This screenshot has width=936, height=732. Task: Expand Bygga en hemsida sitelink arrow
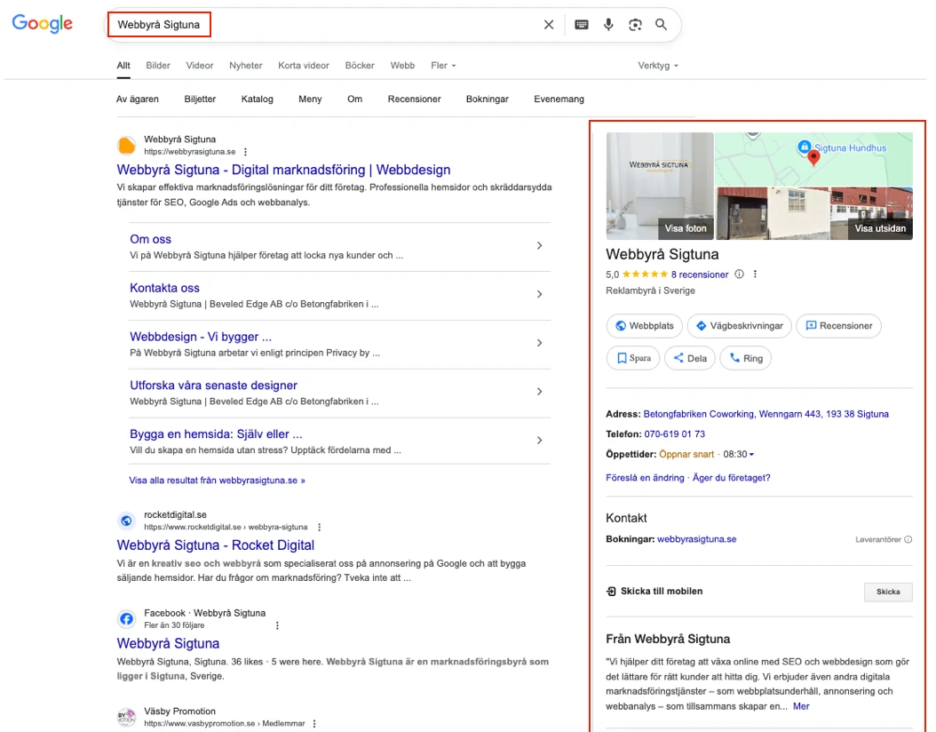click(539, 440)
